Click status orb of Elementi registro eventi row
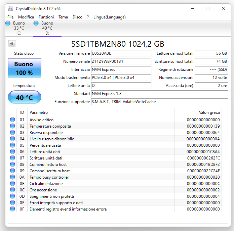 [x=12, y=209]
